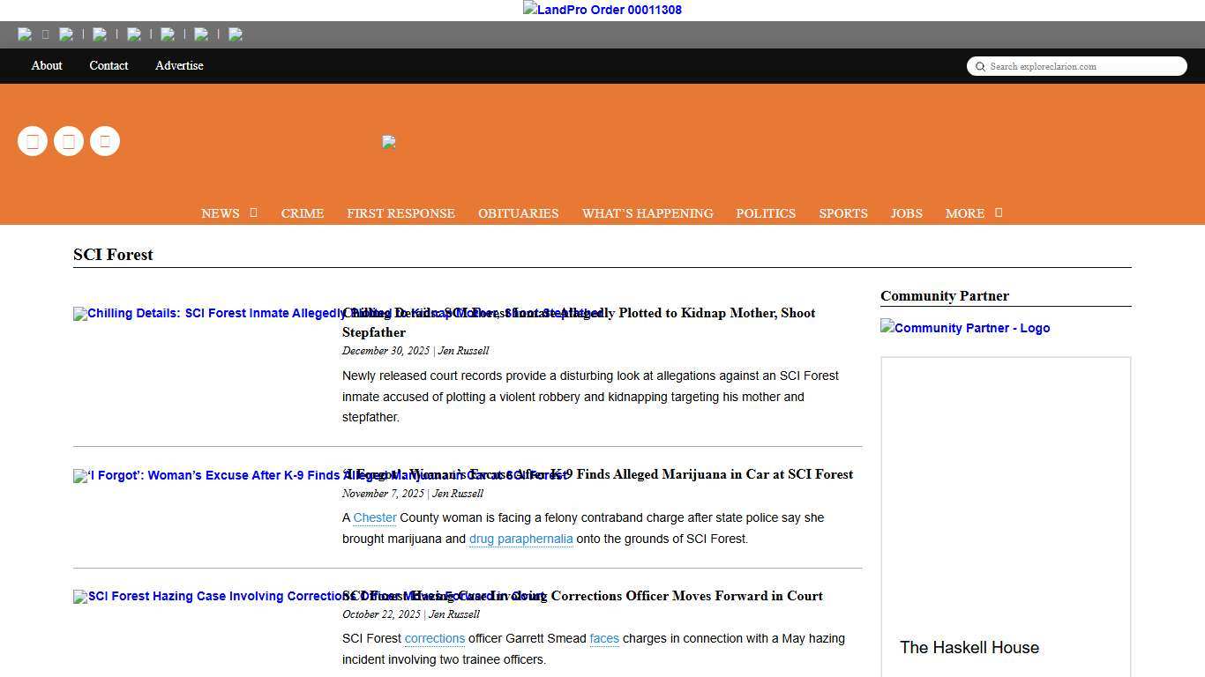This screenshot has width=1205, height=677.
Task: Click the leftmost icon in the gray top bar
Action: [25, 34]
